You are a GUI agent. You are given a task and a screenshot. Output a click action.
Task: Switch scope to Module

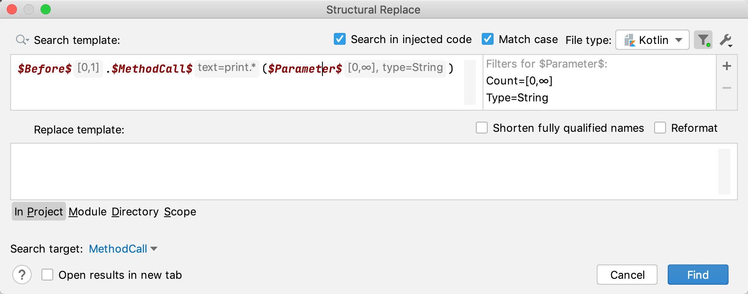point(87,212)
